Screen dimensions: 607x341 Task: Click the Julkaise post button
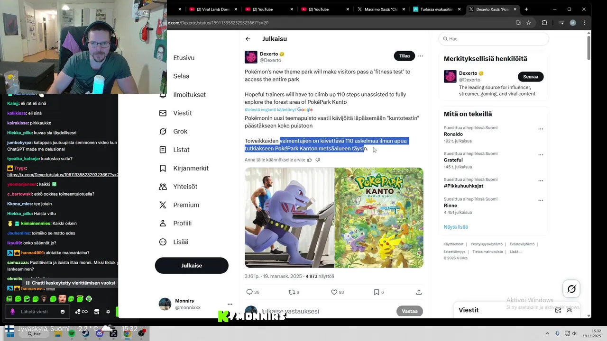click(x=192, y=266)
